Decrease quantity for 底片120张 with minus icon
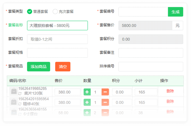Image resolution: width=191 pixels, height=126 pixels. pos(105,92)
